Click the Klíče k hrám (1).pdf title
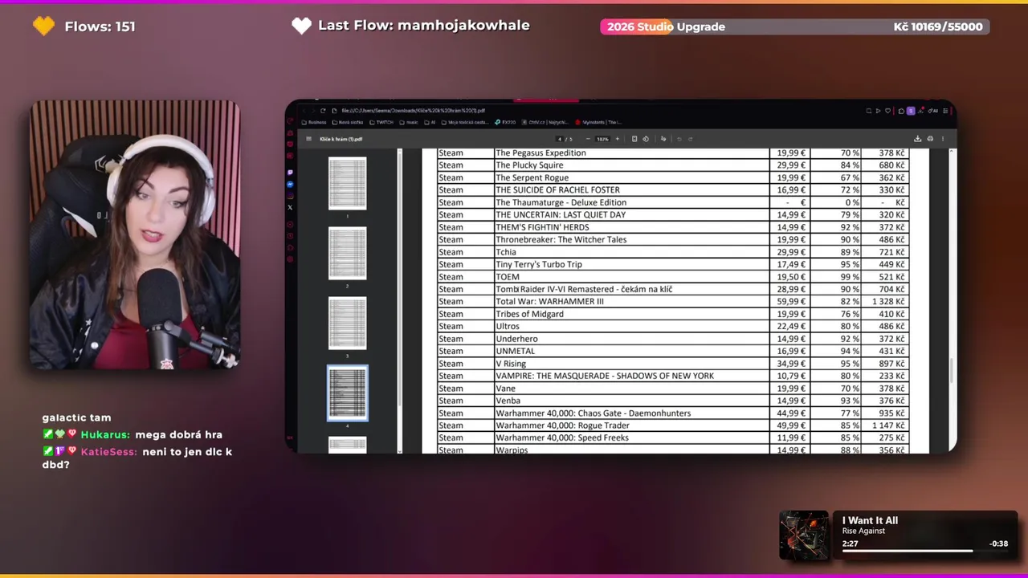Image resolution: width=1028 pixels, height=578 pixels. pos(341,139)
